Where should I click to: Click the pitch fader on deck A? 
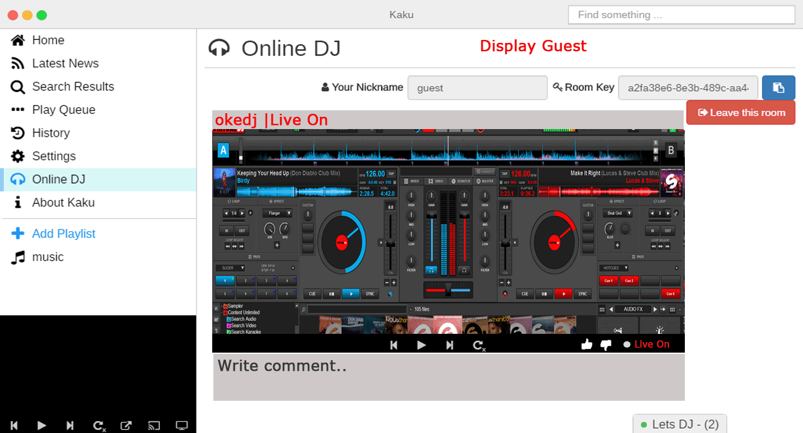pyautogui.click(x=389, y=241)
